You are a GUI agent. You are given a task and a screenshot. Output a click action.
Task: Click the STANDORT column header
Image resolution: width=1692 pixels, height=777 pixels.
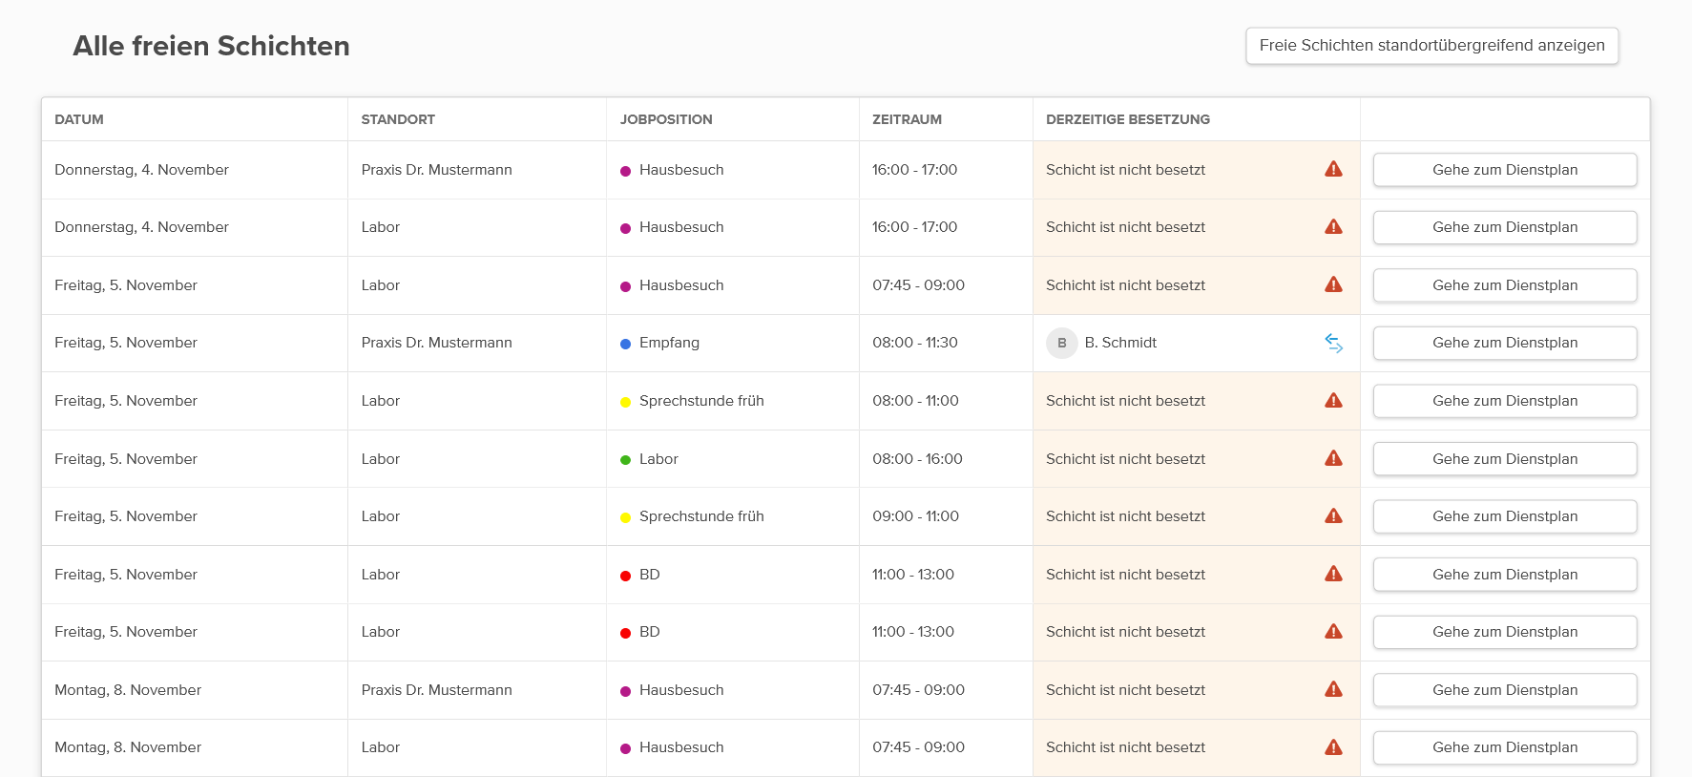pos(398,119)
